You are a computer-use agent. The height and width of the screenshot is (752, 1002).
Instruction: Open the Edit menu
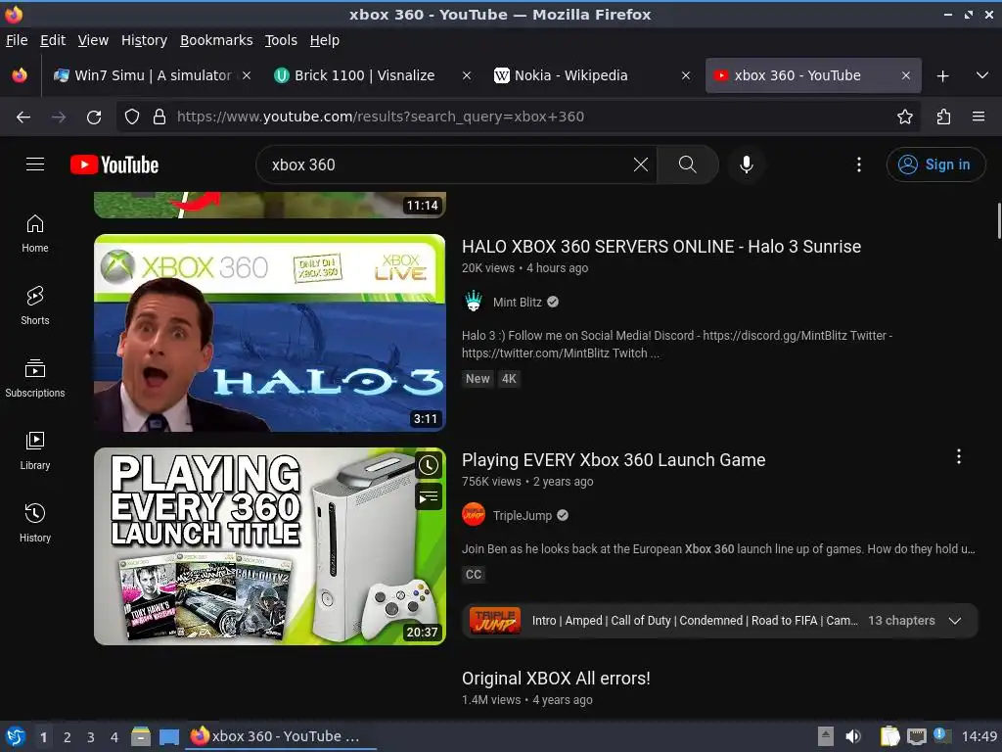[x=53, y=40]
